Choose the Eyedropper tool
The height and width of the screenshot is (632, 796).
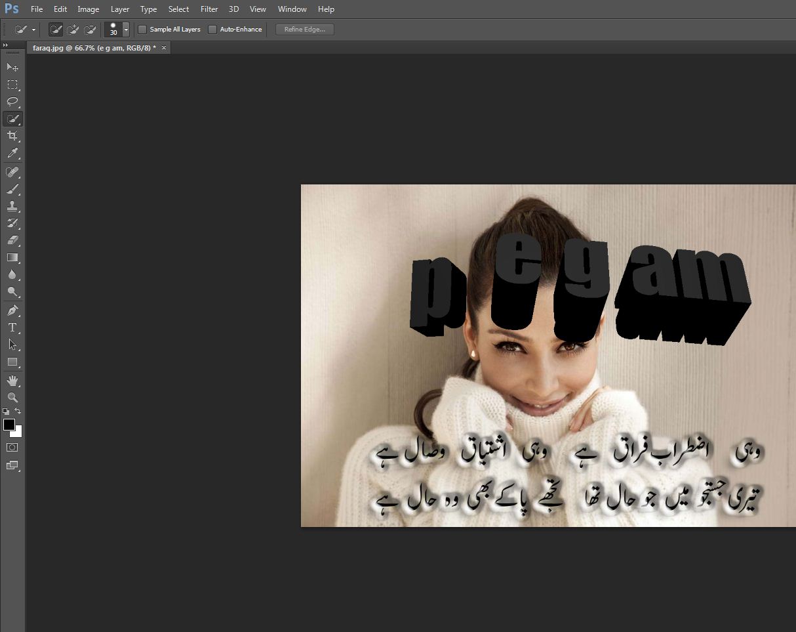(12, 154)
